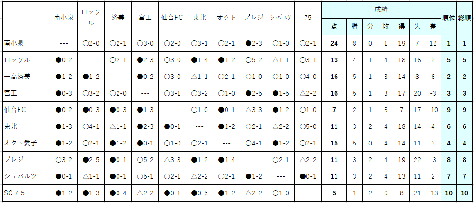The width and height of the screenshot is (474, 203).
Task: Click the 順位 column header
Action: (448, 18)
